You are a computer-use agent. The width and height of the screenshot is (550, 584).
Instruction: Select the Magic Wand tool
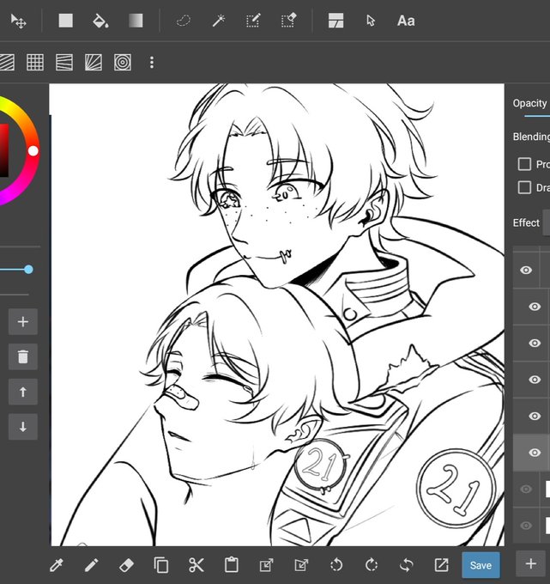point(219,21)
